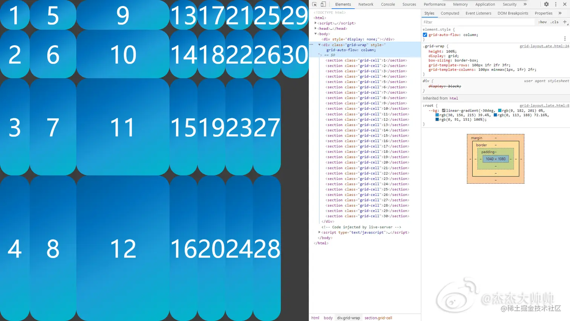
Task: Click the grid-template-rows property value
Action: 491,65
